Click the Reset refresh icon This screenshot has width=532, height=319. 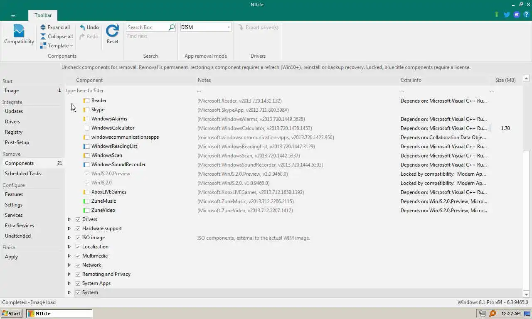[113, 31]
